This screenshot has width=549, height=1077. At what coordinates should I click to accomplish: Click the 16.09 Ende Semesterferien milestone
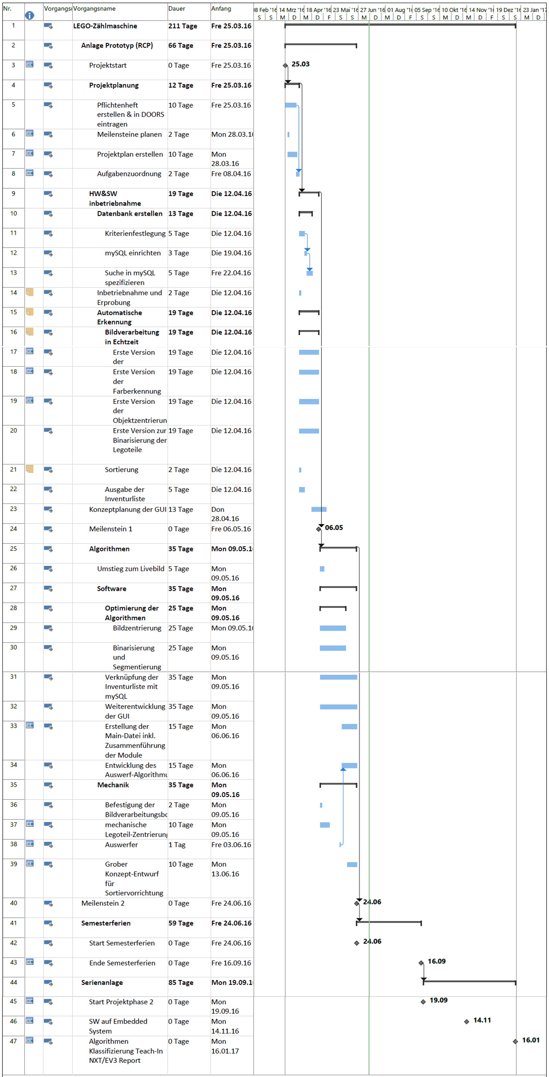click(421, 963)
